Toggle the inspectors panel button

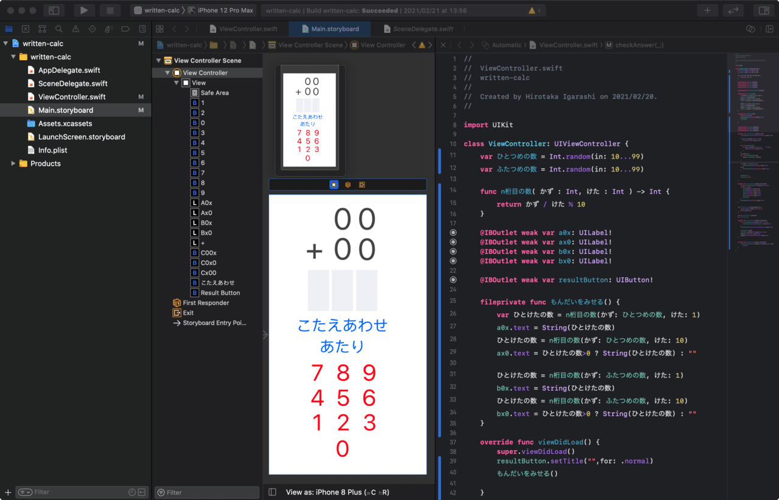pos(763,10)
